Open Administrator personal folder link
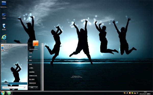 tap(33, 49)
